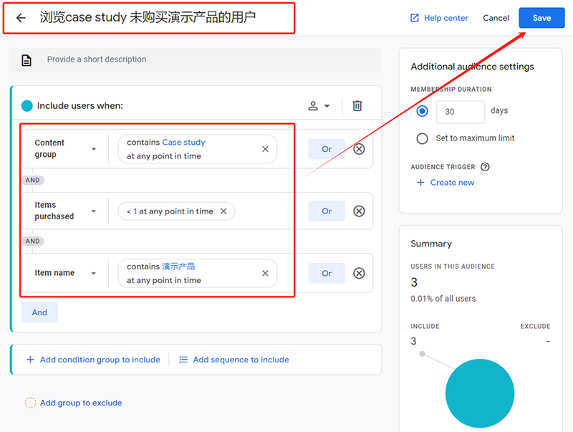This screenshot has width=573, height=432.
Task: Open the Help center link
Action: (438, 18)
